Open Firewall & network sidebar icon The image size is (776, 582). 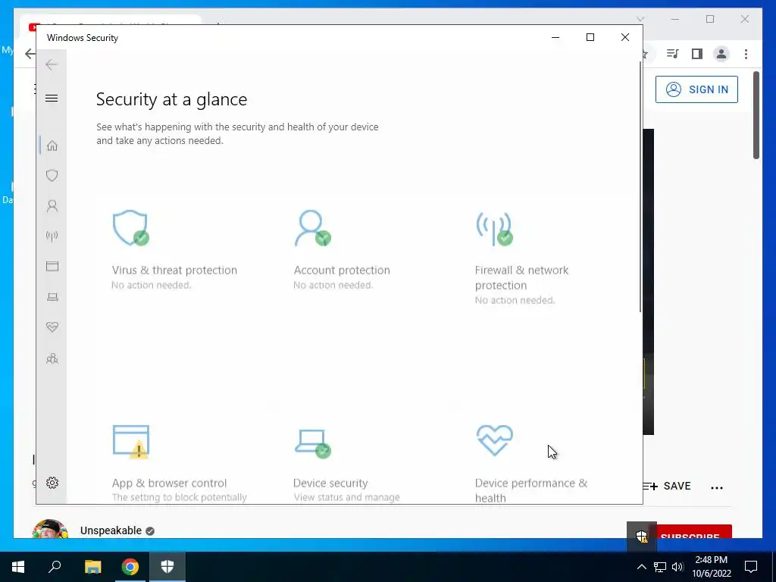[52, 236]
